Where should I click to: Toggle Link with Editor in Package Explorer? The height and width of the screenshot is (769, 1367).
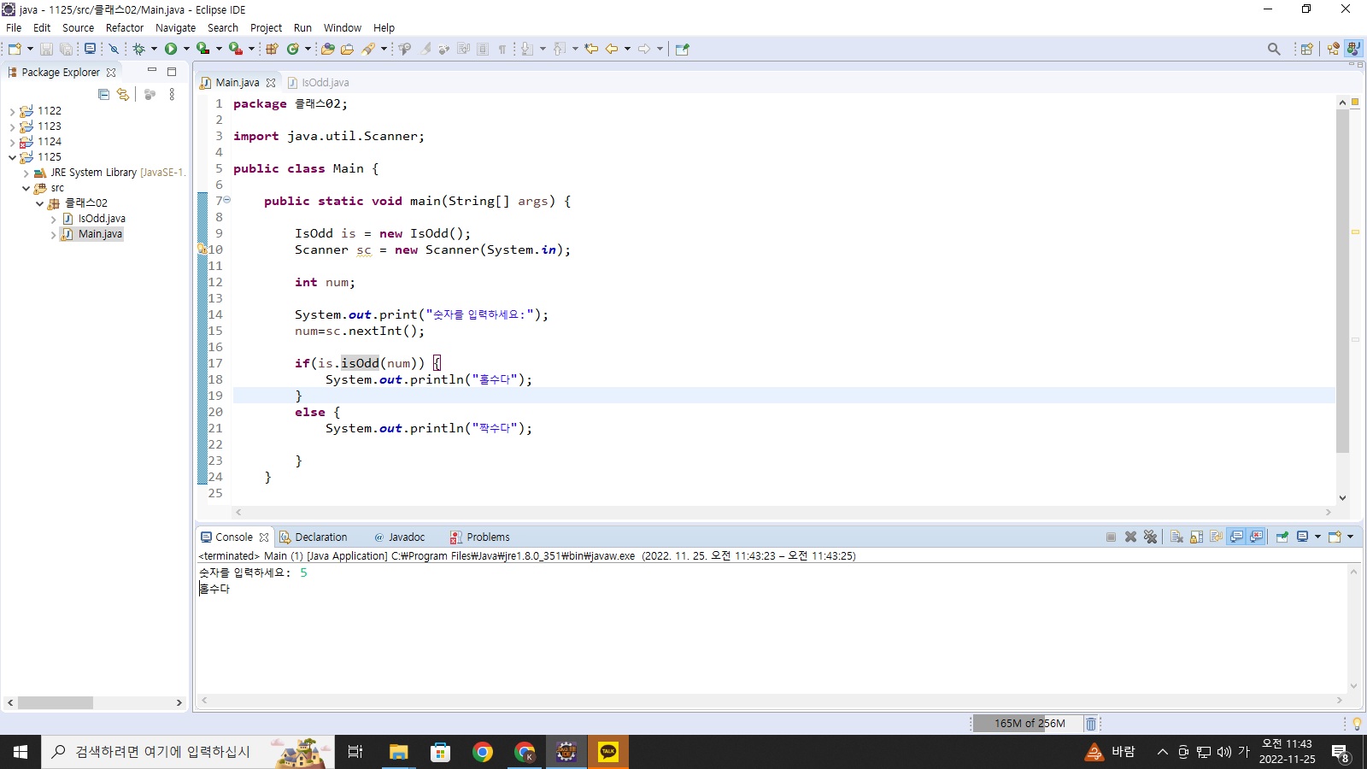click(x=123, y=94)
